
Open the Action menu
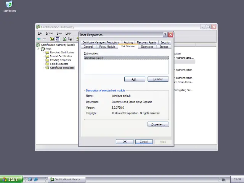(49, 33)
